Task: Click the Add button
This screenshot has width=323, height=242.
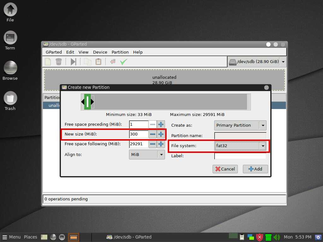Action: click(x=255, y=169)
